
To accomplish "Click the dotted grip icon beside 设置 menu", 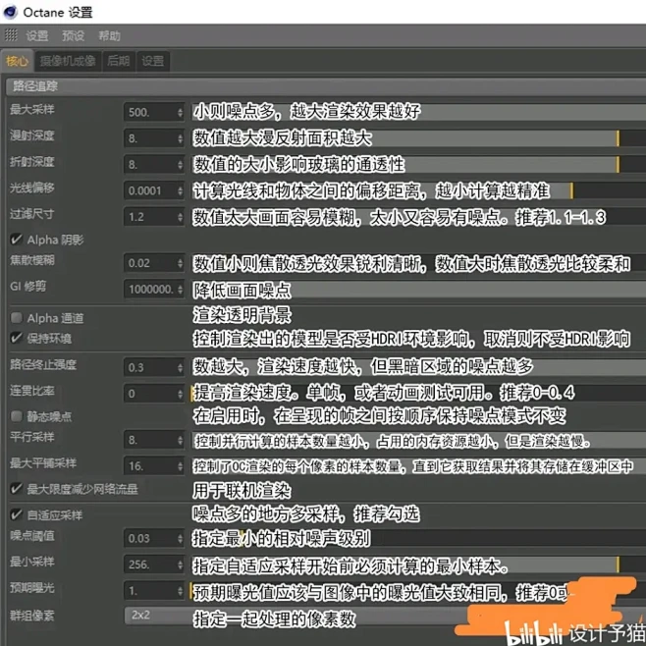I will 10,35.
